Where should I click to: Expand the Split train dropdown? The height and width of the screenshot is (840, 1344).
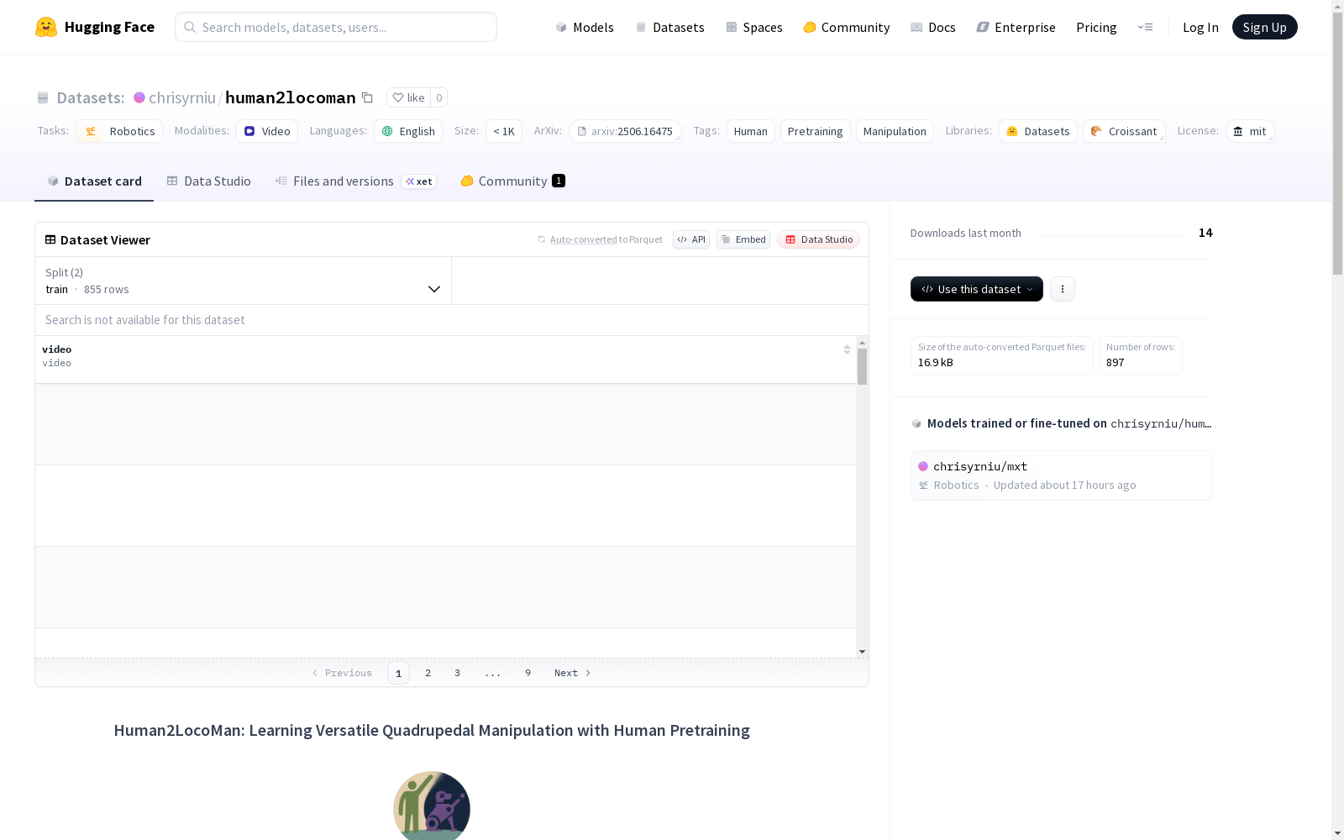[244, 281]
